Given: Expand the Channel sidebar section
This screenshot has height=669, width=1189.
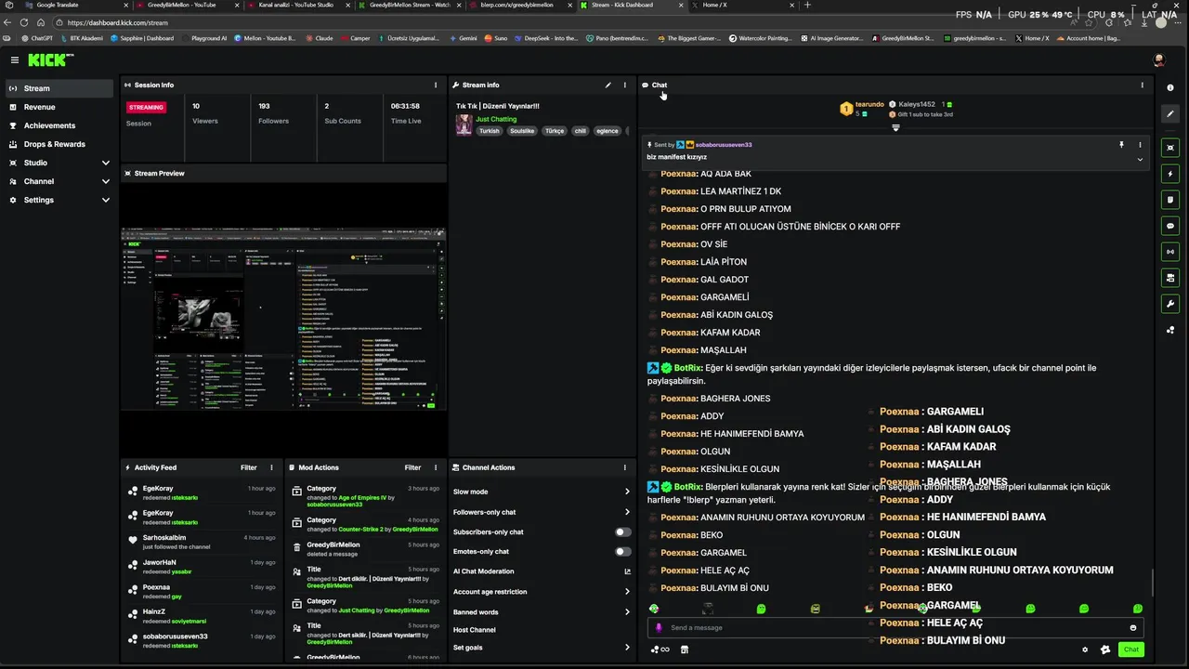Looking at the screenshot, I should click(105, 181).
